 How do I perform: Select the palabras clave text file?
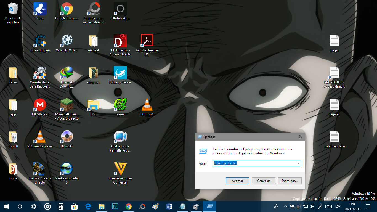pyautogui.click(x=334, y=139)
